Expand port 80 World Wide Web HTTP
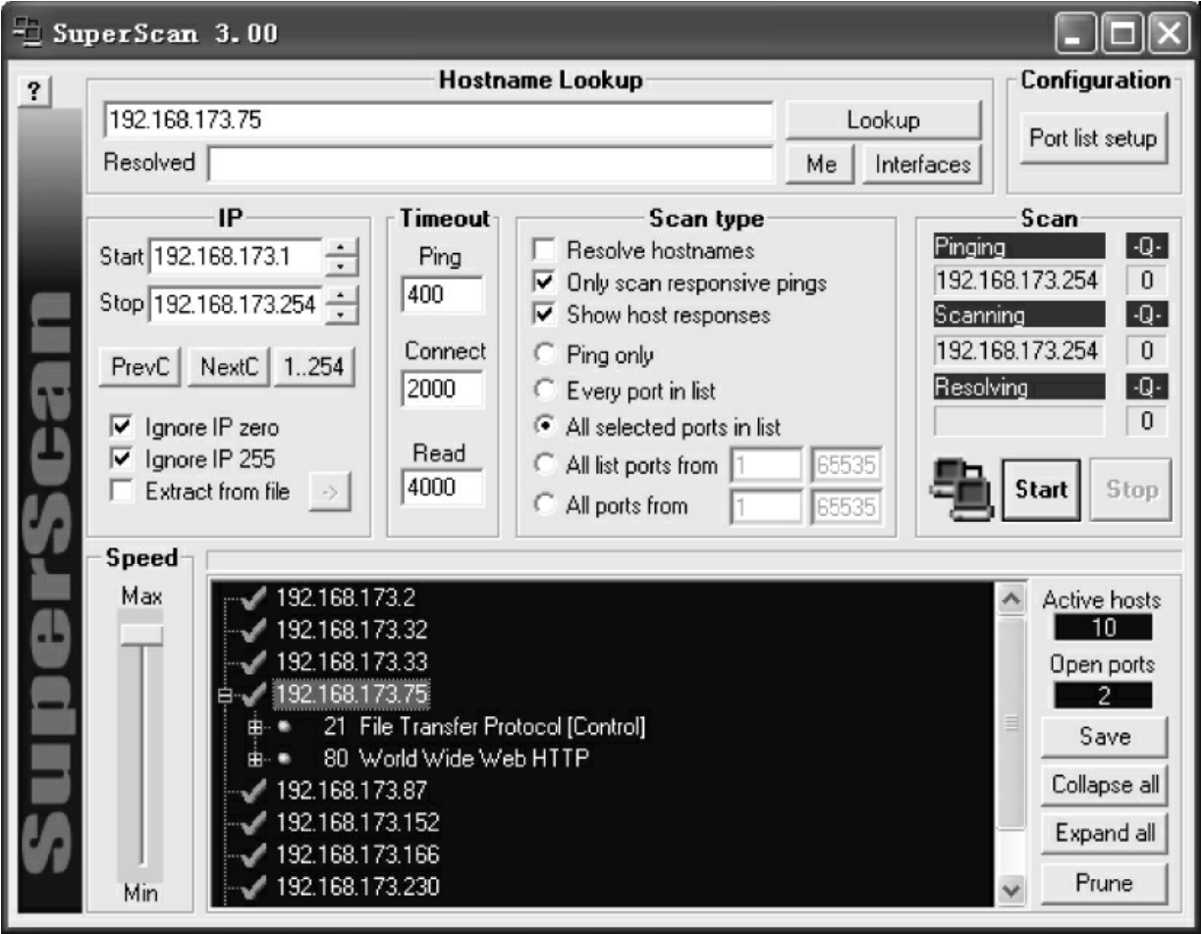The height and width of the screenshot is (934, 1201). point(257,758)
